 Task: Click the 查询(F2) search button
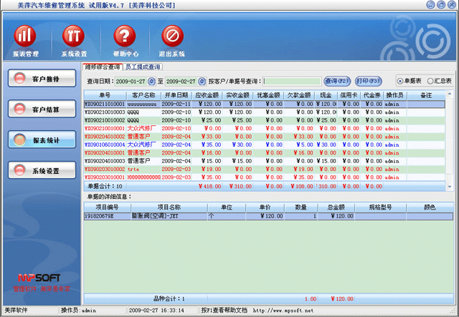336,81
